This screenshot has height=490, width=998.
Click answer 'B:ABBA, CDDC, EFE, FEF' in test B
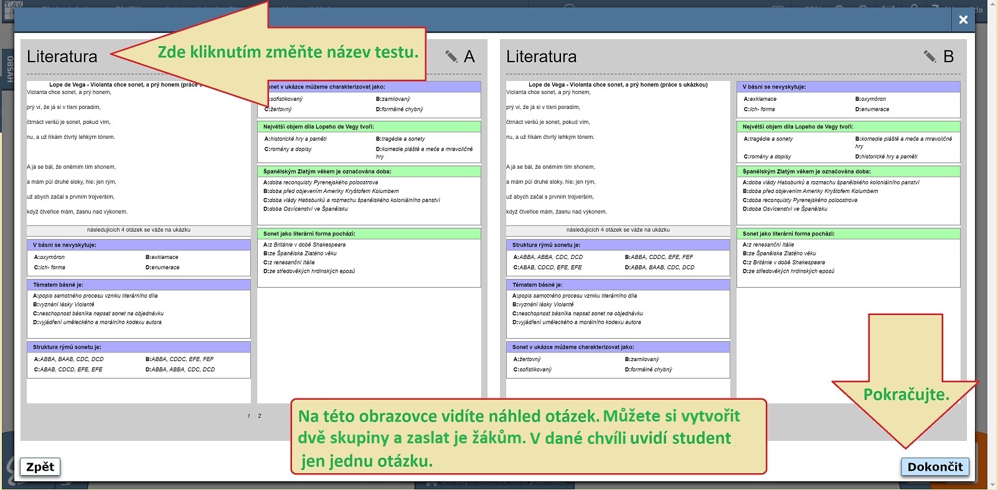(x=659, y=257)
